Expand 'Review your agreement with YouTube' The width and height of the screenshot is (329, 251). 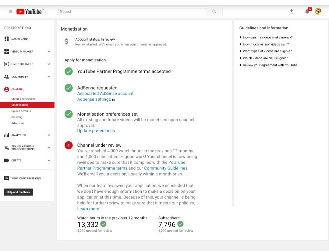point(269,65)
